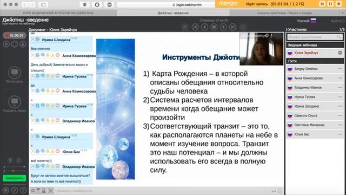Open options menu for Sergey Orekhov
This screenshot has width=346, height=195.
[x=340, y=69]
